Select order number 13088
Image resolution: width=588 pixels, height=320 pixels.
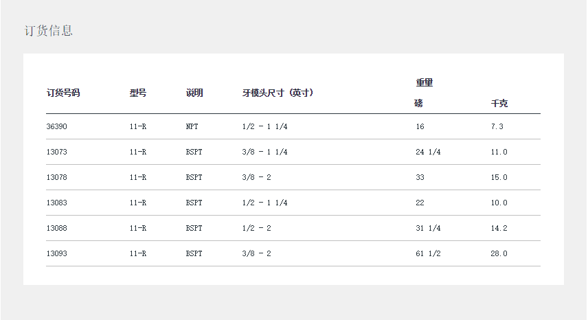pyautogui.click(x=57, y=228)
